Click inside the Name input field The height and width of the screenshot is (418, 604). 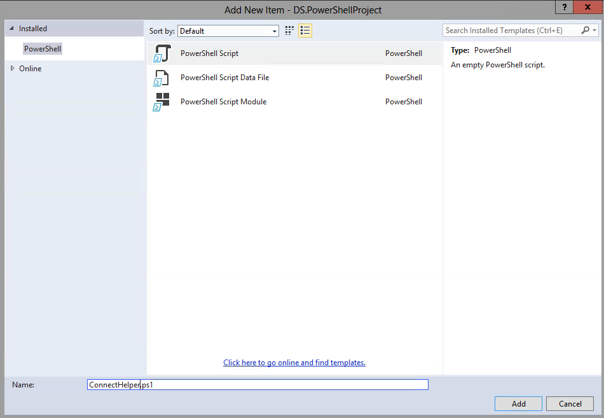point(254,384)
